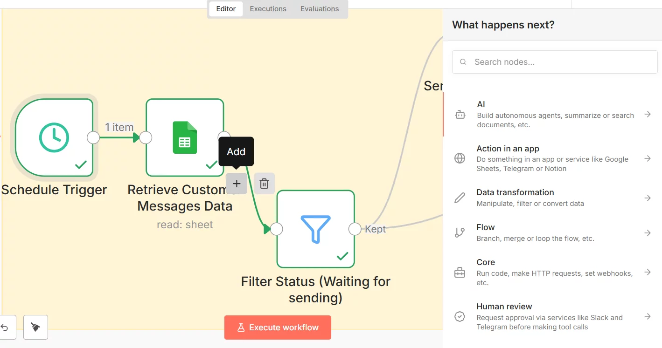Click the clean-up broom icon button
The image size is (662, 348).
tap(35, 328)
